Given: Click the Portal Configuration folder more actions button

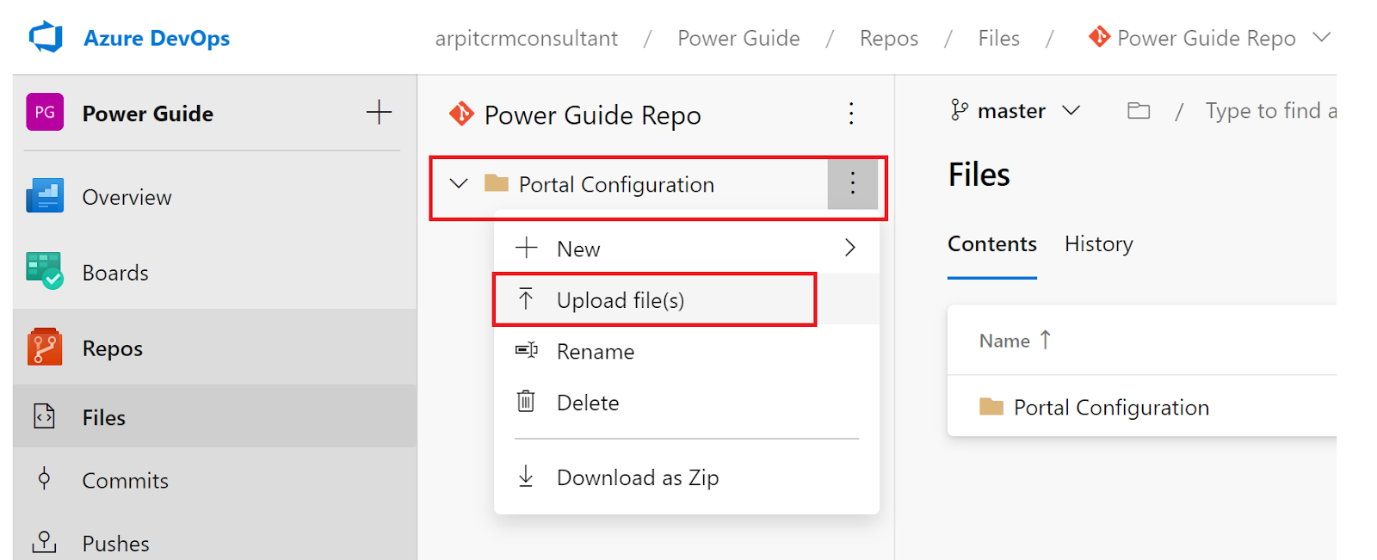Looking at the screenshot, I should 852,184.
